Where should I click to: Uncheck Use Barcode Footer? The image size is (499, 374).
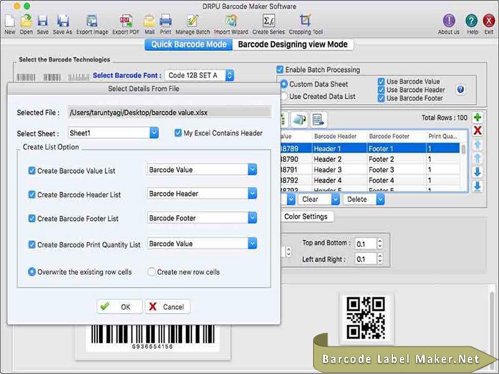[x=380, y=98]
